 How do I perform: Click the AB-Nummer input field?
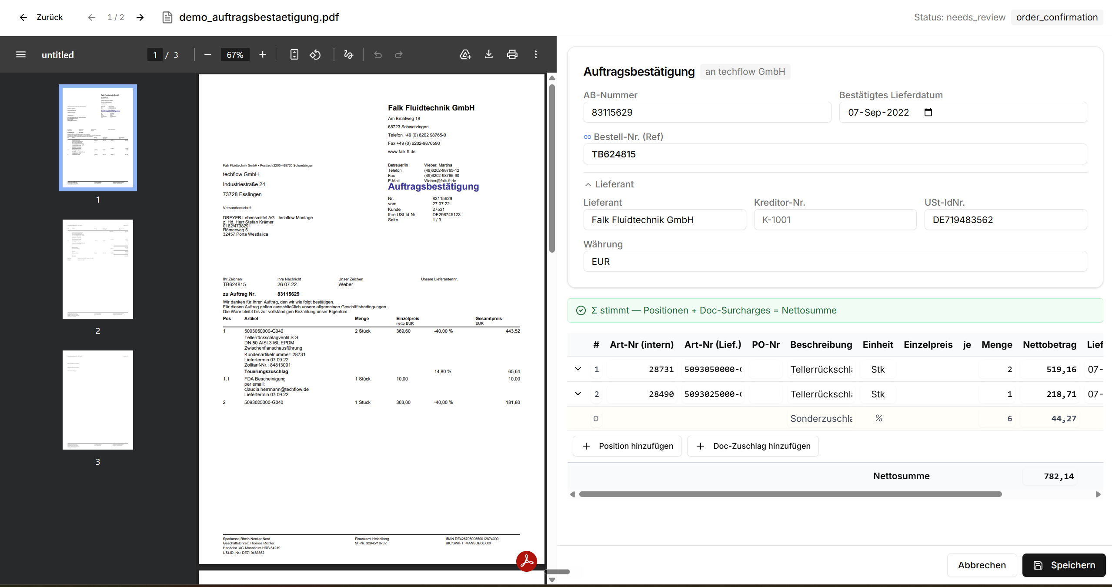(707, 112)
